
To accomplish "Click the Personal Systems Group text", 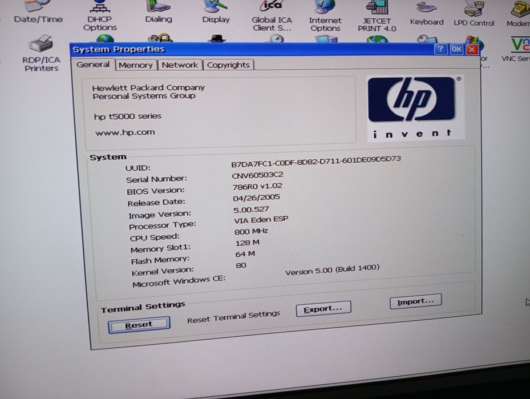I will pyautogui.click(x=144, y=96).
